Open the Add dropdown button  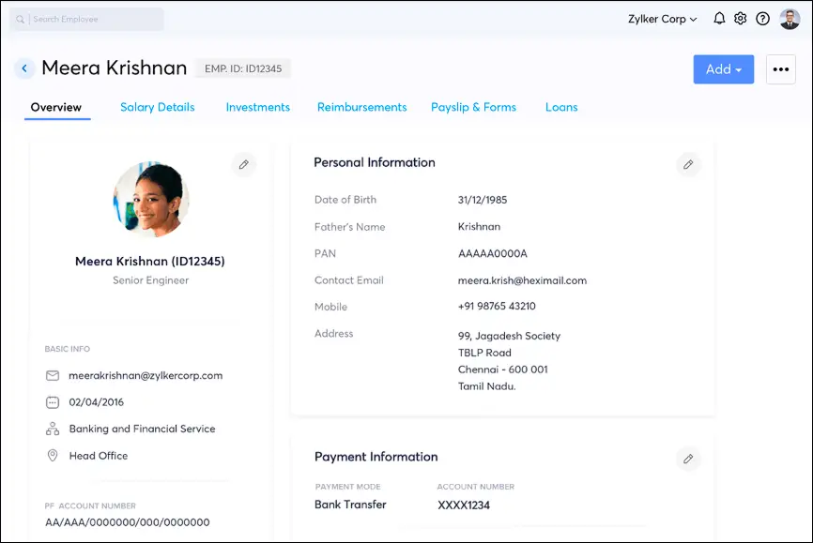pos(723,68)
